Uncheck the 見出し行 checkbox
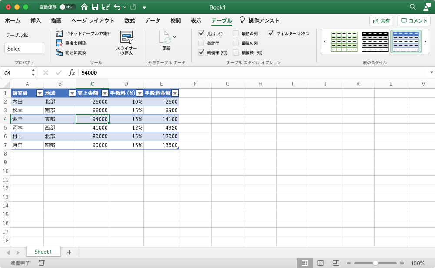This screenshot has height=268, width=435. tap(201, 33)
